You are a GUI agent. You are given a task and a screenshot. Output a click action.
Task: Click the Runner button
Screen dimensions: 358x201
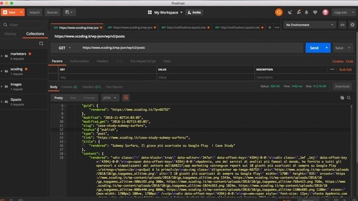pos(52,12)
